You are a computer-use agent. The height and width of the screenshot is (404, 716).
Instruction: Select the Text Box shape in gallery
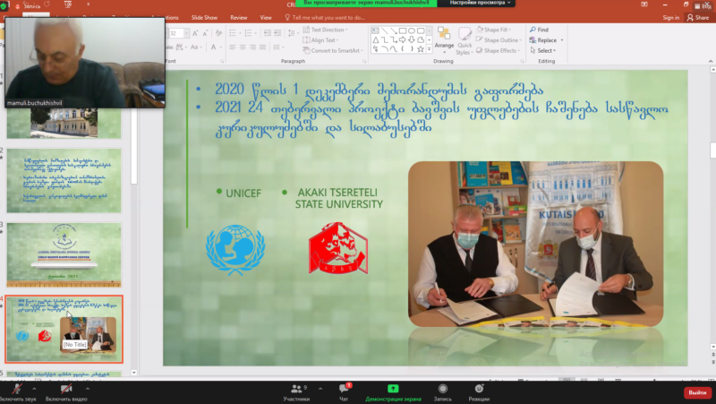[375, 30]
